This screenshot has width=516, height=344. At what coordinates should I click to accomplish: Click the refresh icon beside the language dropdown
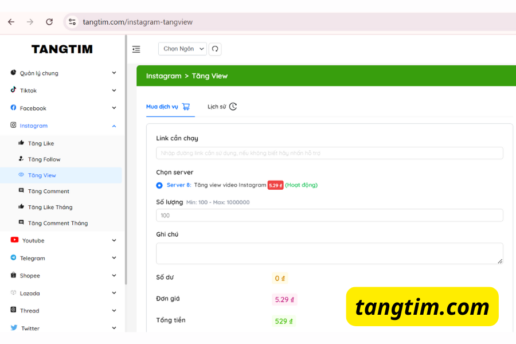[215, 49]
